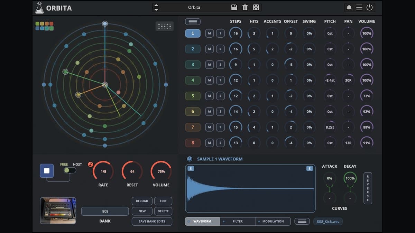Viewport: 415px width, 233px height.
Task: Click the Edit bank button
Action: (x=163, y=201)
